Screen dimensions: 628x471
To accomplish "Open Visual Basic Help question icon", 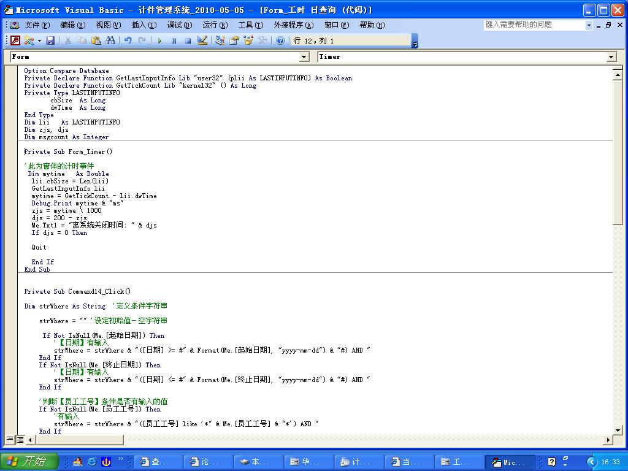I will [280, 40].
